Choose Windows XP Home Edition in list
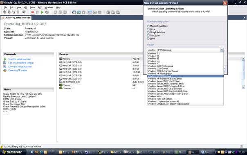 185,74
